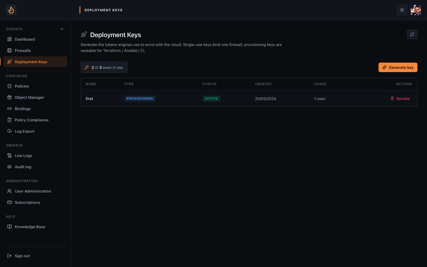427x267 pixels.
Task: Click the key name 'first'
Action: [x=89, y=98]
